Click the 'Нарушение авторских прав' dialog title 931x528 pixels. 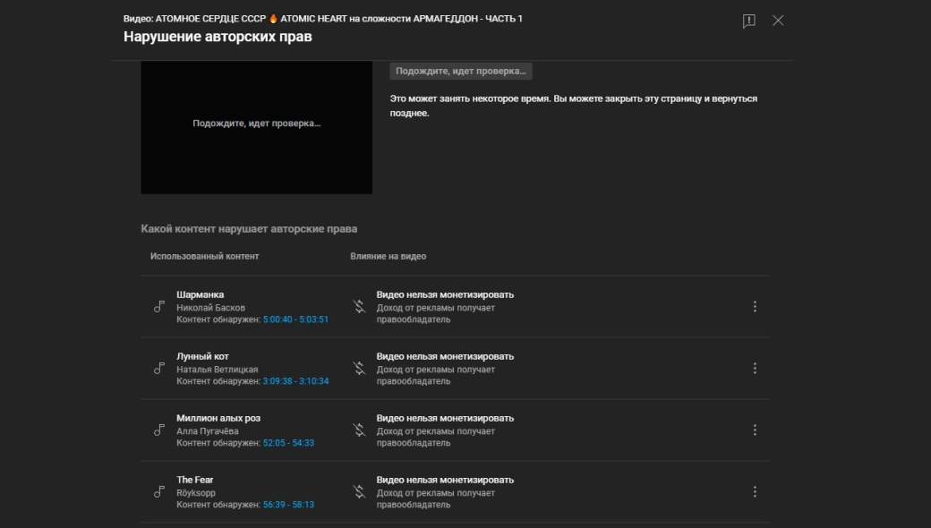(218, 37)
